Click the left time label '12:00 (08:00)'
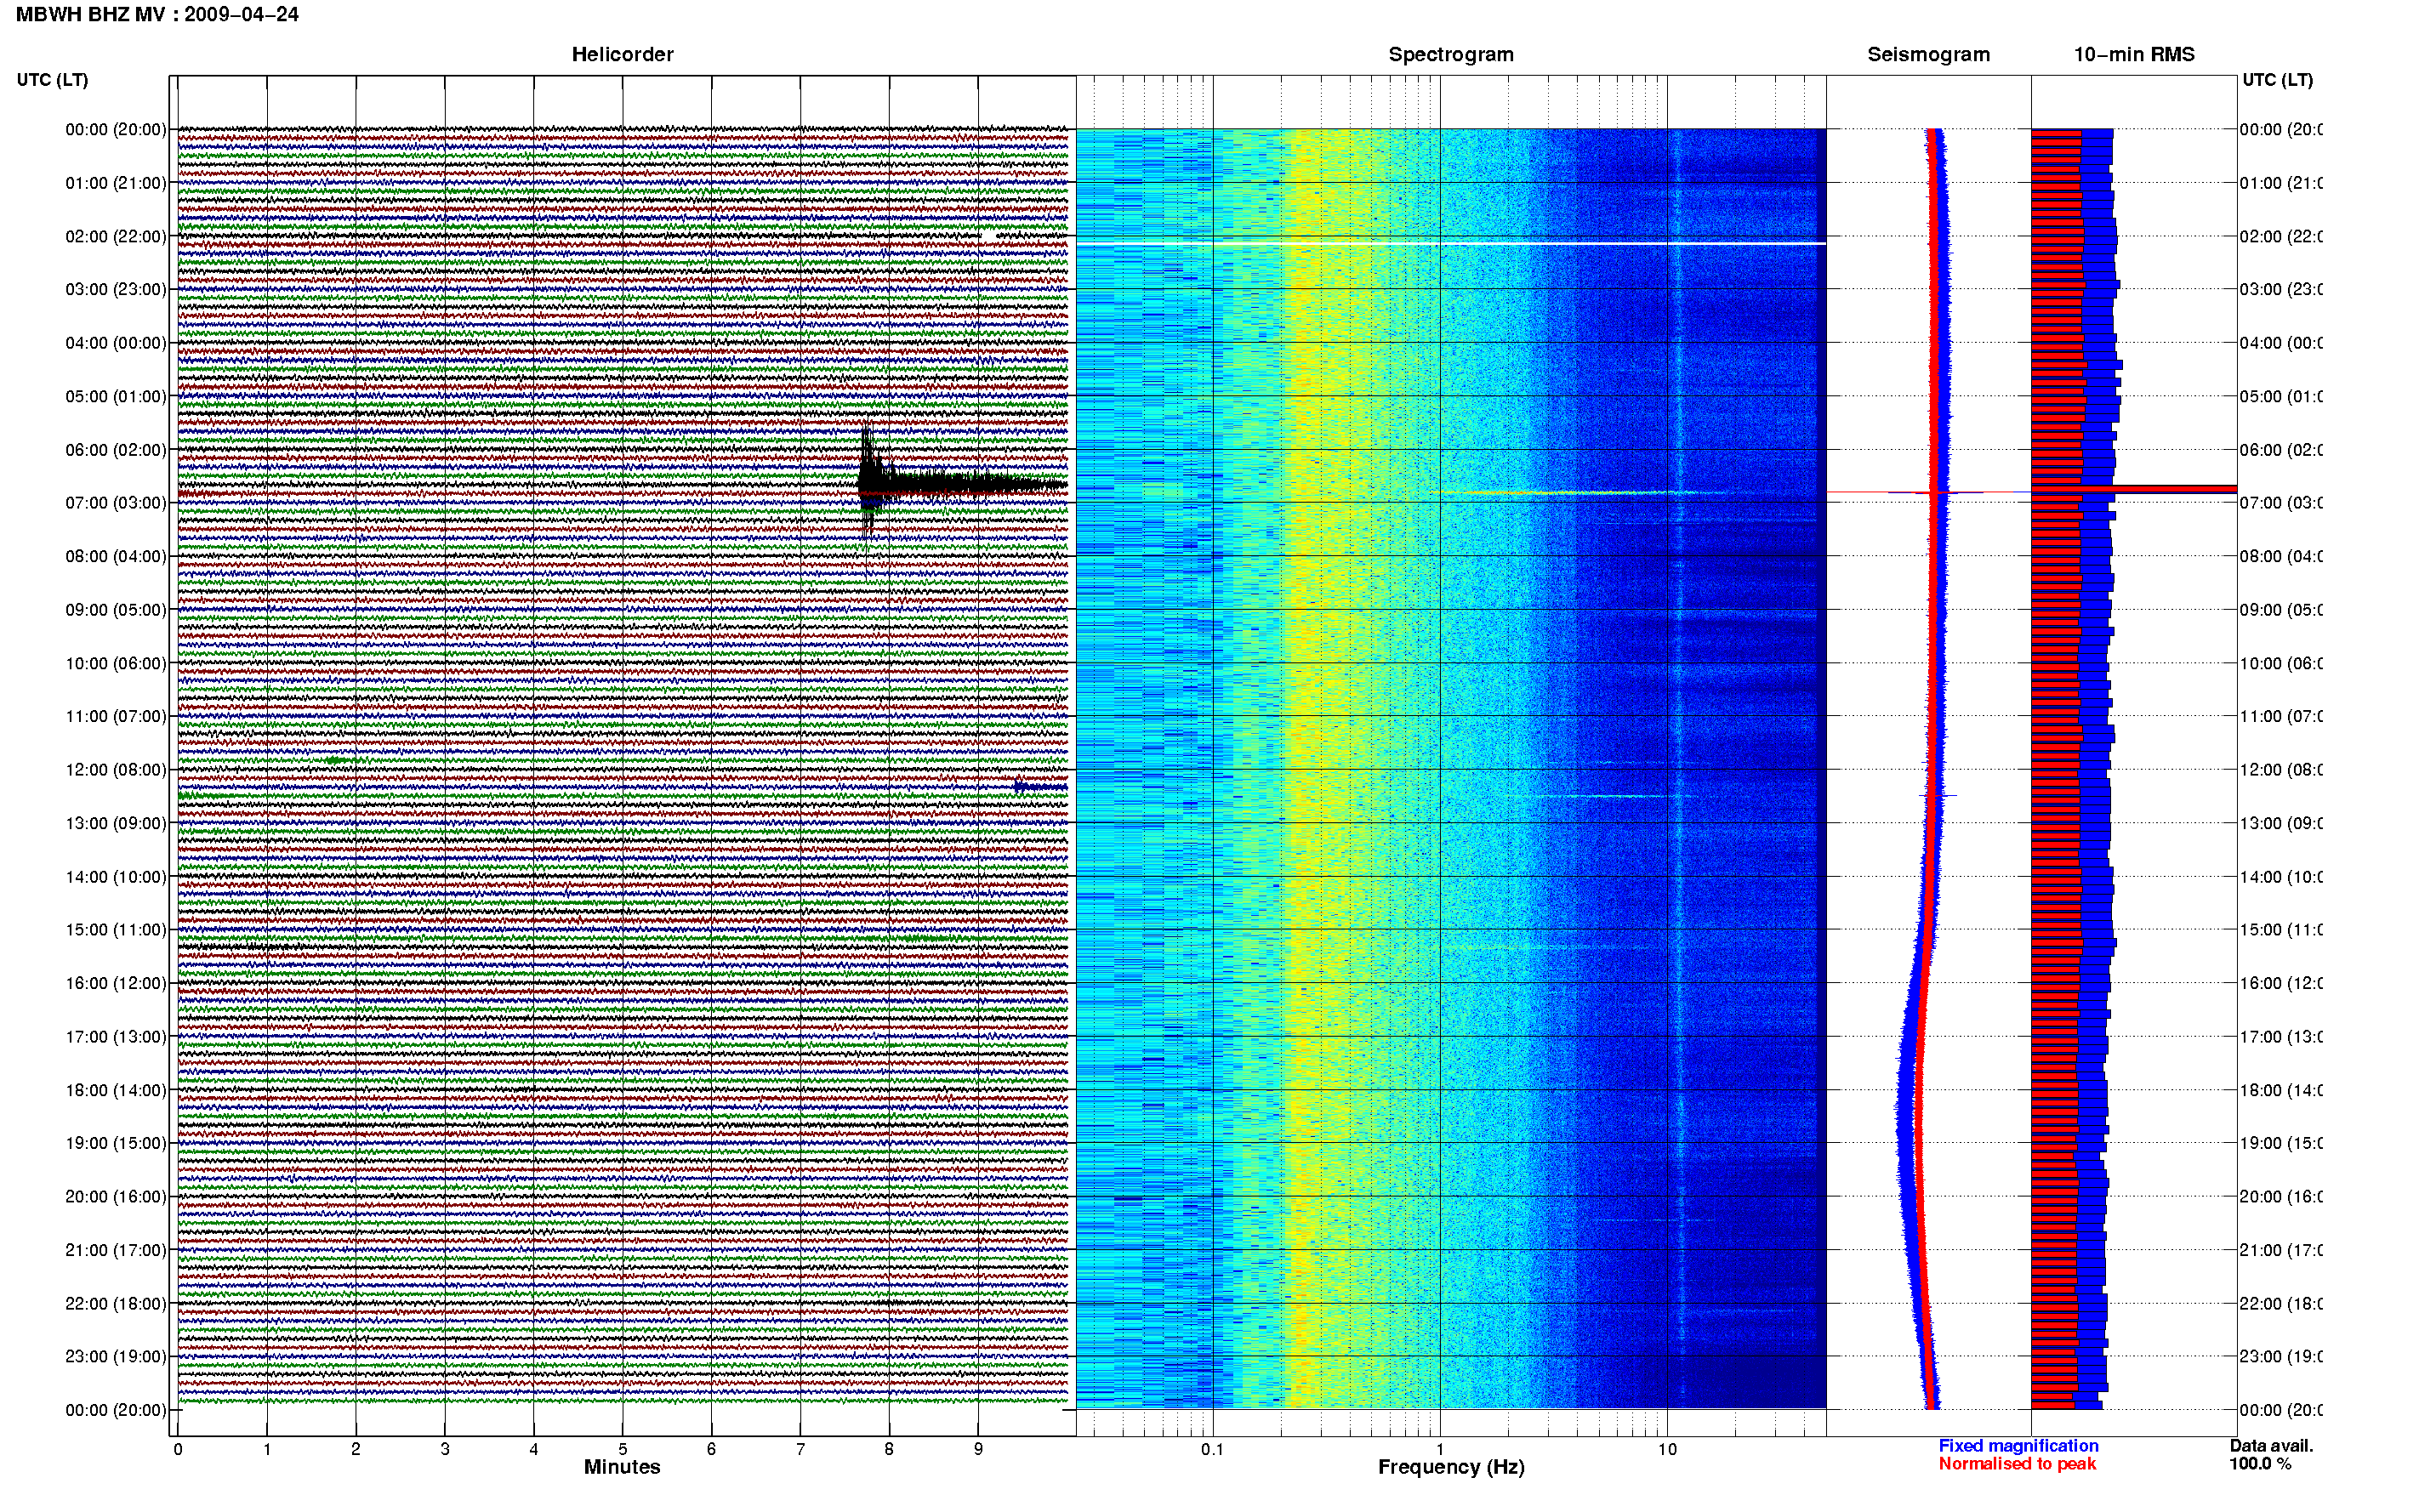 (x=116, y=770)
